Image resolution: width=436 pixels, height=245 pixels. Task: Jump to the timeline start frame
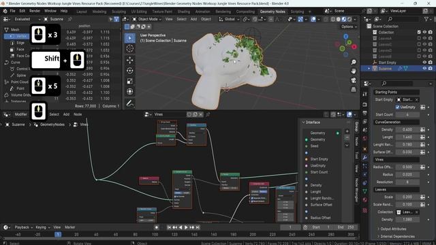coord(169,227)
